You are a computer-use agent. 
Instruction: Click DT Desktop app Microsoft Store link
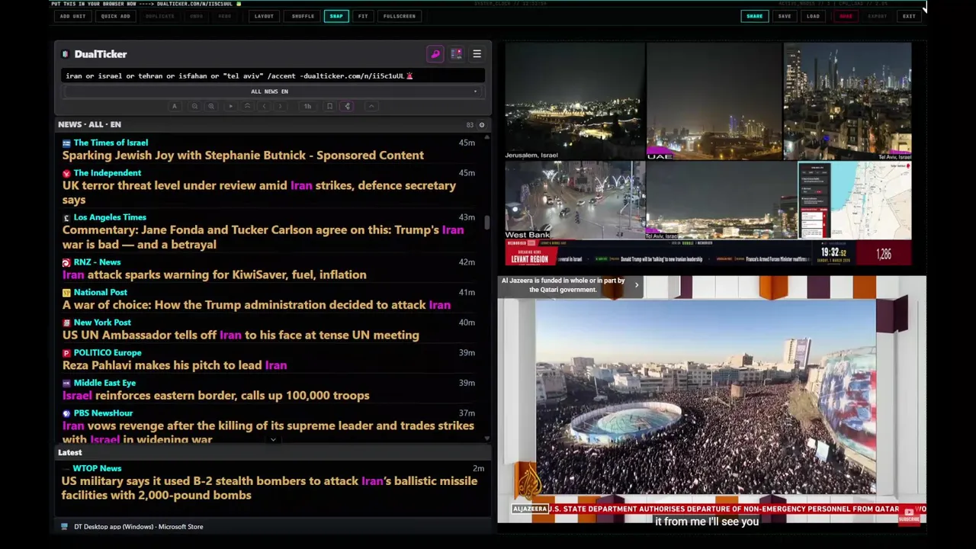click(139, 527)
